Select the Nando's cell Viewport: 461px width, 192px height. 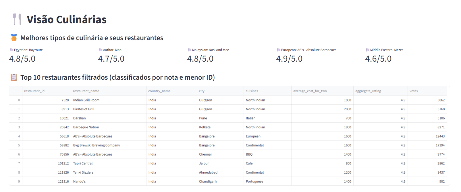pyautogui.click(x=109, y=181)
